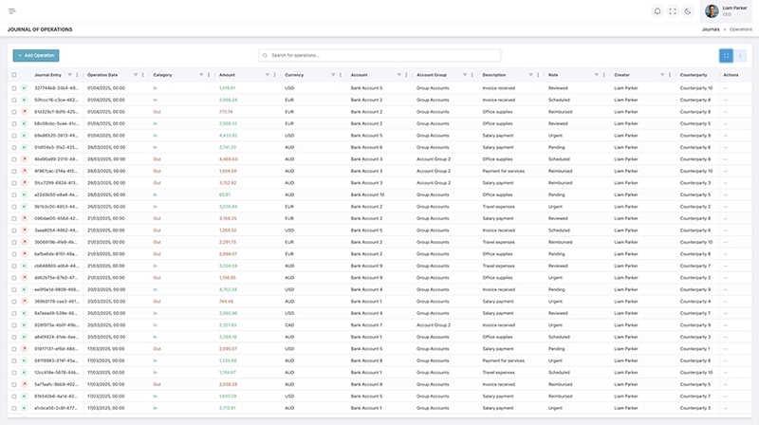Open the notifications bell icon
This screenshot has width=759, height=425.
coord(656,11)
